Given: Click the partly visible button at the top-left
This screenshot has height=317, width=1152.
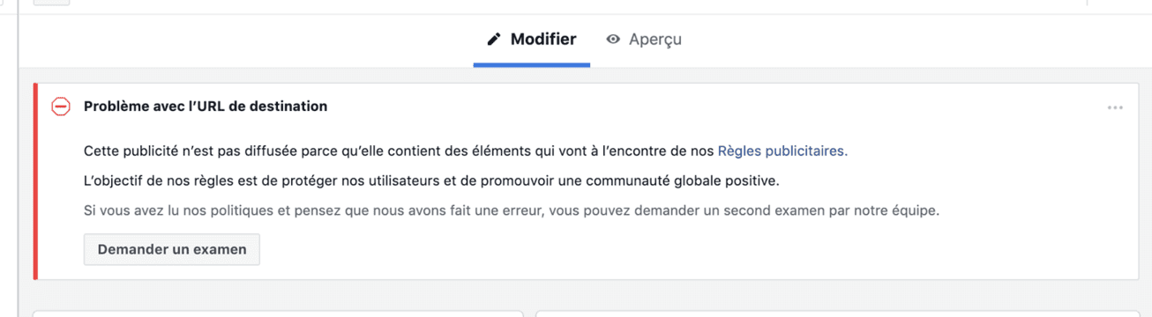Looking at the screenshot, I should click(52, 3).
